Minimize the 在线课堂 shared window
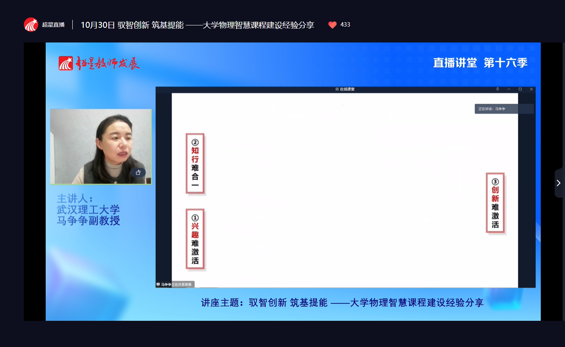Image resolution: width=565 pixels, height=347 pixels. 509,89
